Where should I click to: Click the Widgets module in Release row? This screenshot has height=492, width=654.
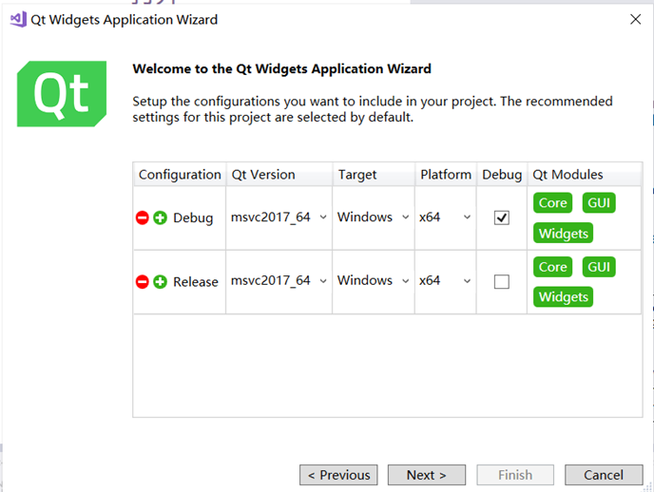click(x=563, y=296)
